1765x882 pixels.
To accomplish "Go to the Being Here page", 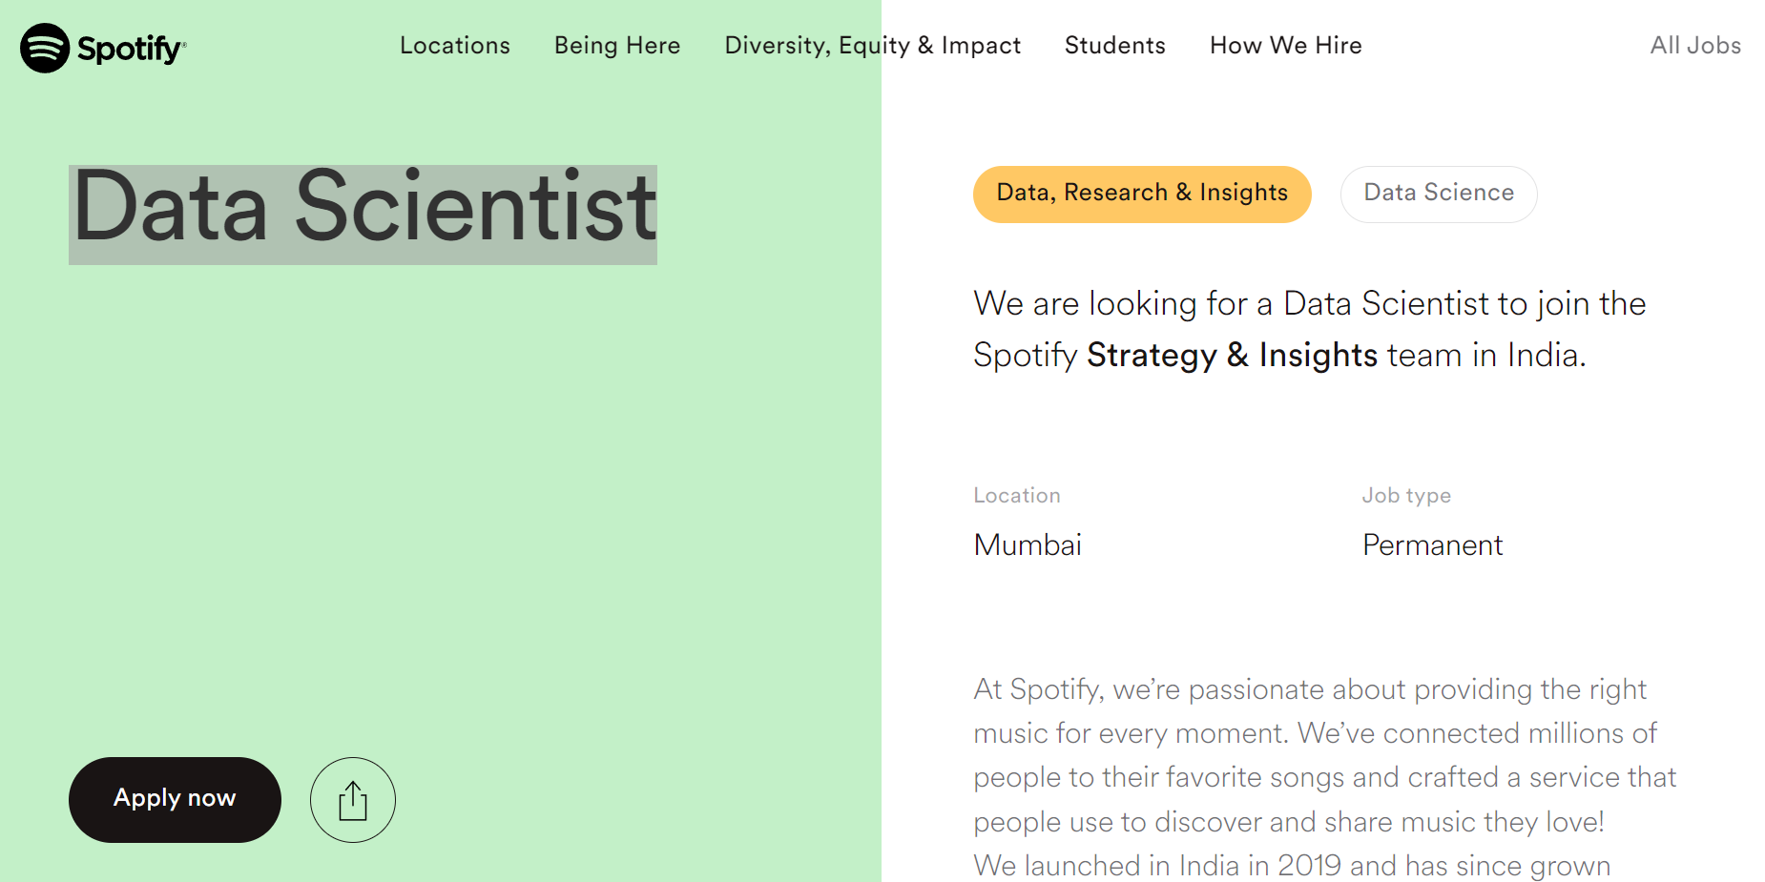I will coord(617,46).
